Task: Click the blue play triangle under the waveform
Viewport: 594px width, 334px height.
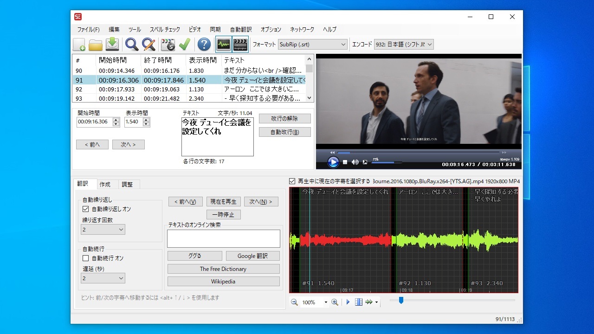Action: [x=348, y=302]
